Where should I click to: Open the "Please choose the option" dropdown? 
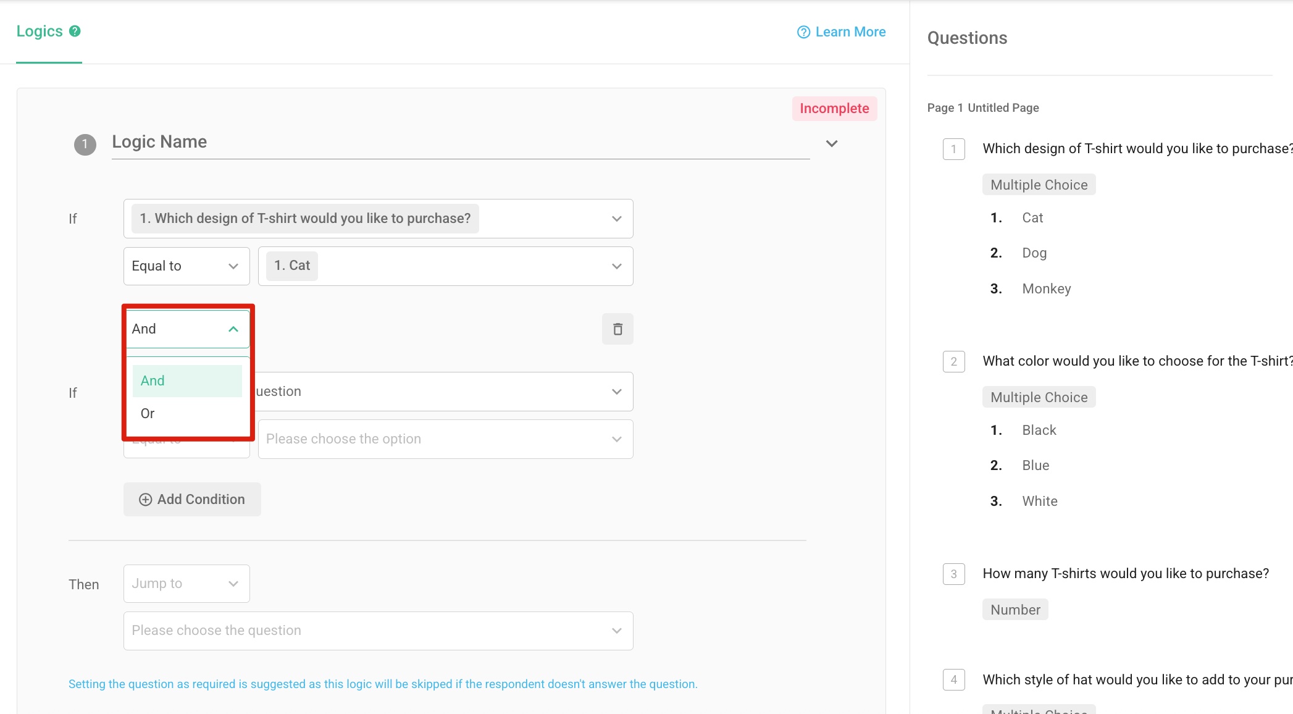click(x=445, y=439)
